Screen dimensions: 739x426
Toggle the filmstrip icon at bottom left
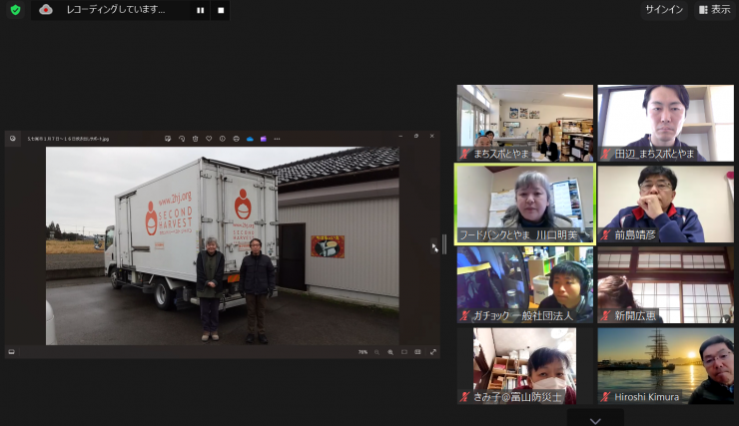point(12,352)
